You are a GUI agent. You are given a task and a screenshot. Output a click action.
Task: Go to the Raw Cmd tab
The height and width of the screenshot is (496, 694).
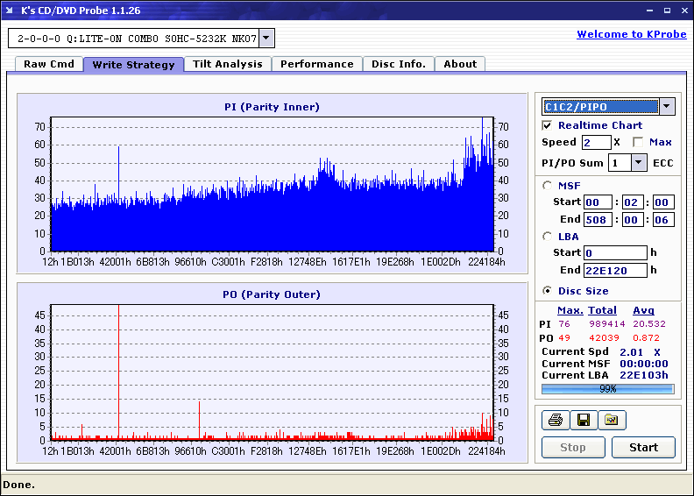coord(49,64)
